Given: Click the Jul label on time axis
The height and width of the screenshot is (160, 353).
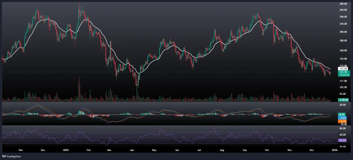Looking at the screenshot, I should click(199, 150).
